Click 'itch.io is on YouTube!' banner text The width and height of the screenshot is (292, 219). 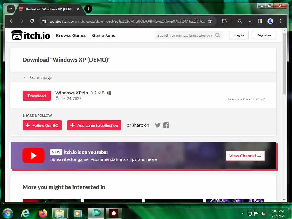click(86, 152)
